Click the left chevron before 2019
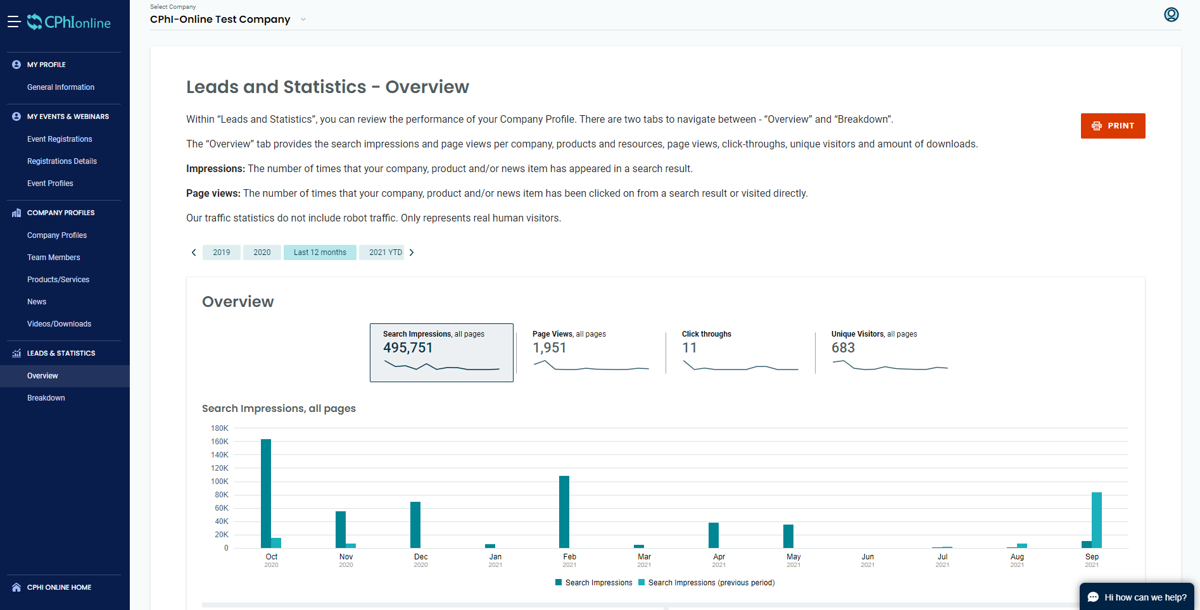Screen dimensions: 1200x610 pyautogui.click(x=194, y=252)
